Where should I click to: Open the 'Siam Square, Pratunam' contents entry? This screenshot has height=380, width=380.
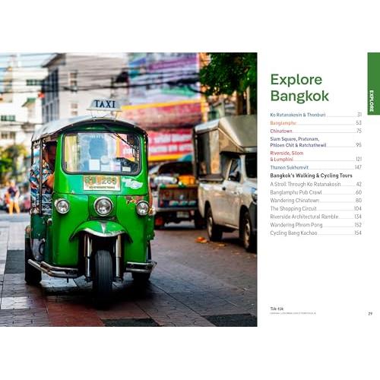coord(315,142)
